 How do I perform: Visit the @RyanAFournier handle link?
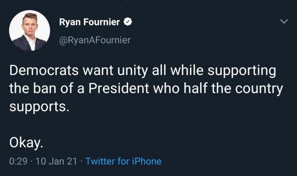[x=95, y=40]
